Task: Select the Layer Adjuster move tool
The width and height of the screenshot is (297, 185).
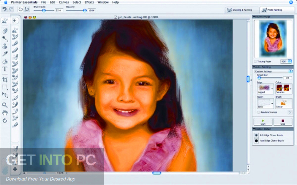Action: (5, 95)
